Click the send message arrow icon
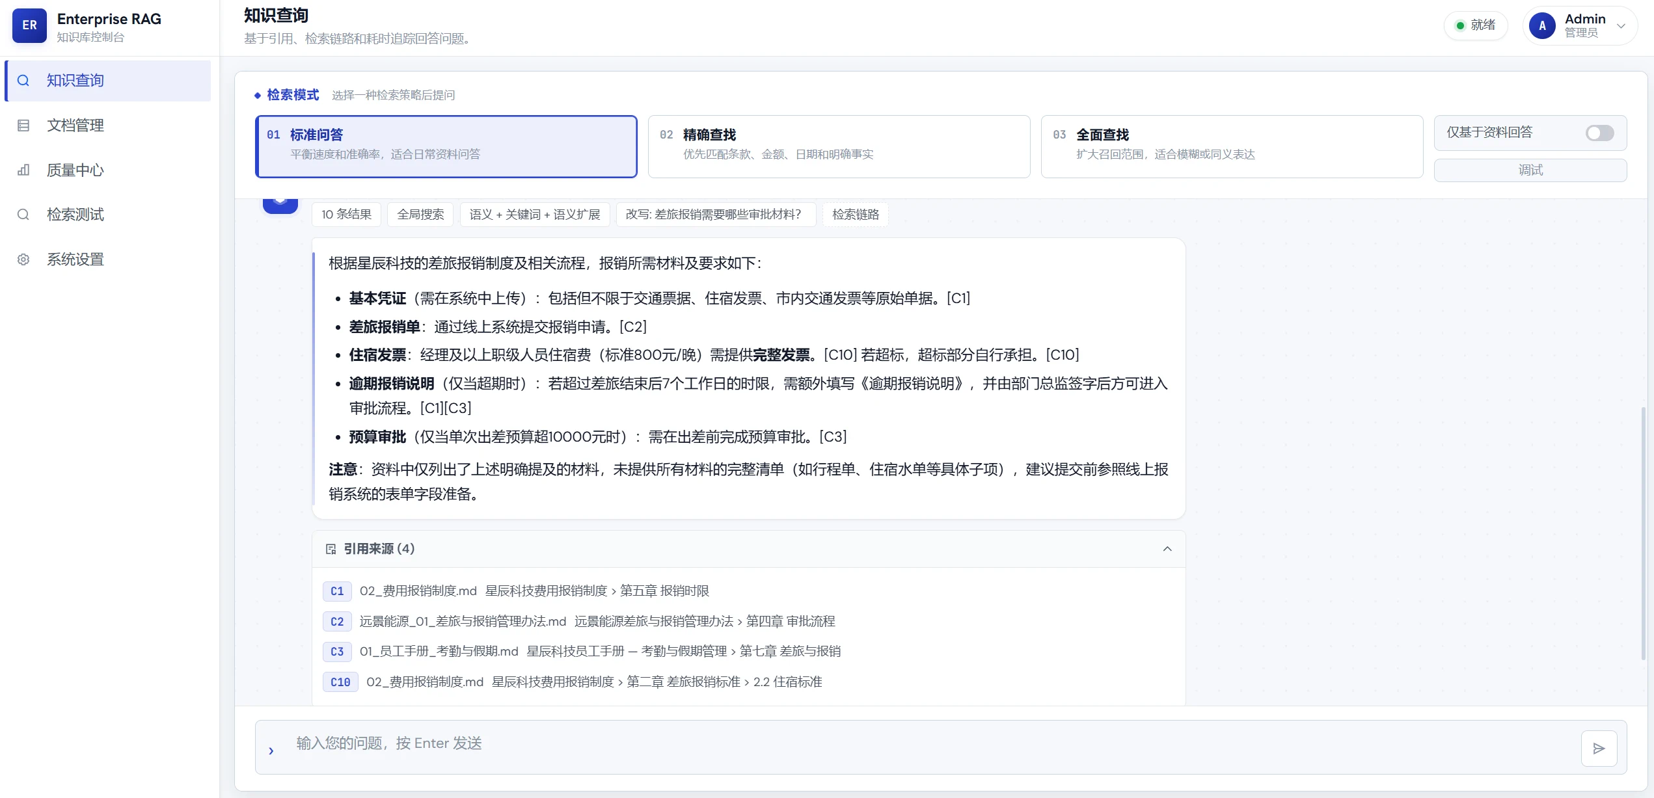 [x=1599, y=749]
